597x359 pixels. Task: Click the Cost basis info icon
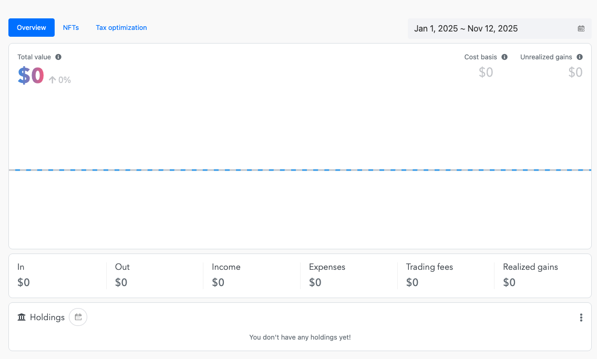(505, 57)
